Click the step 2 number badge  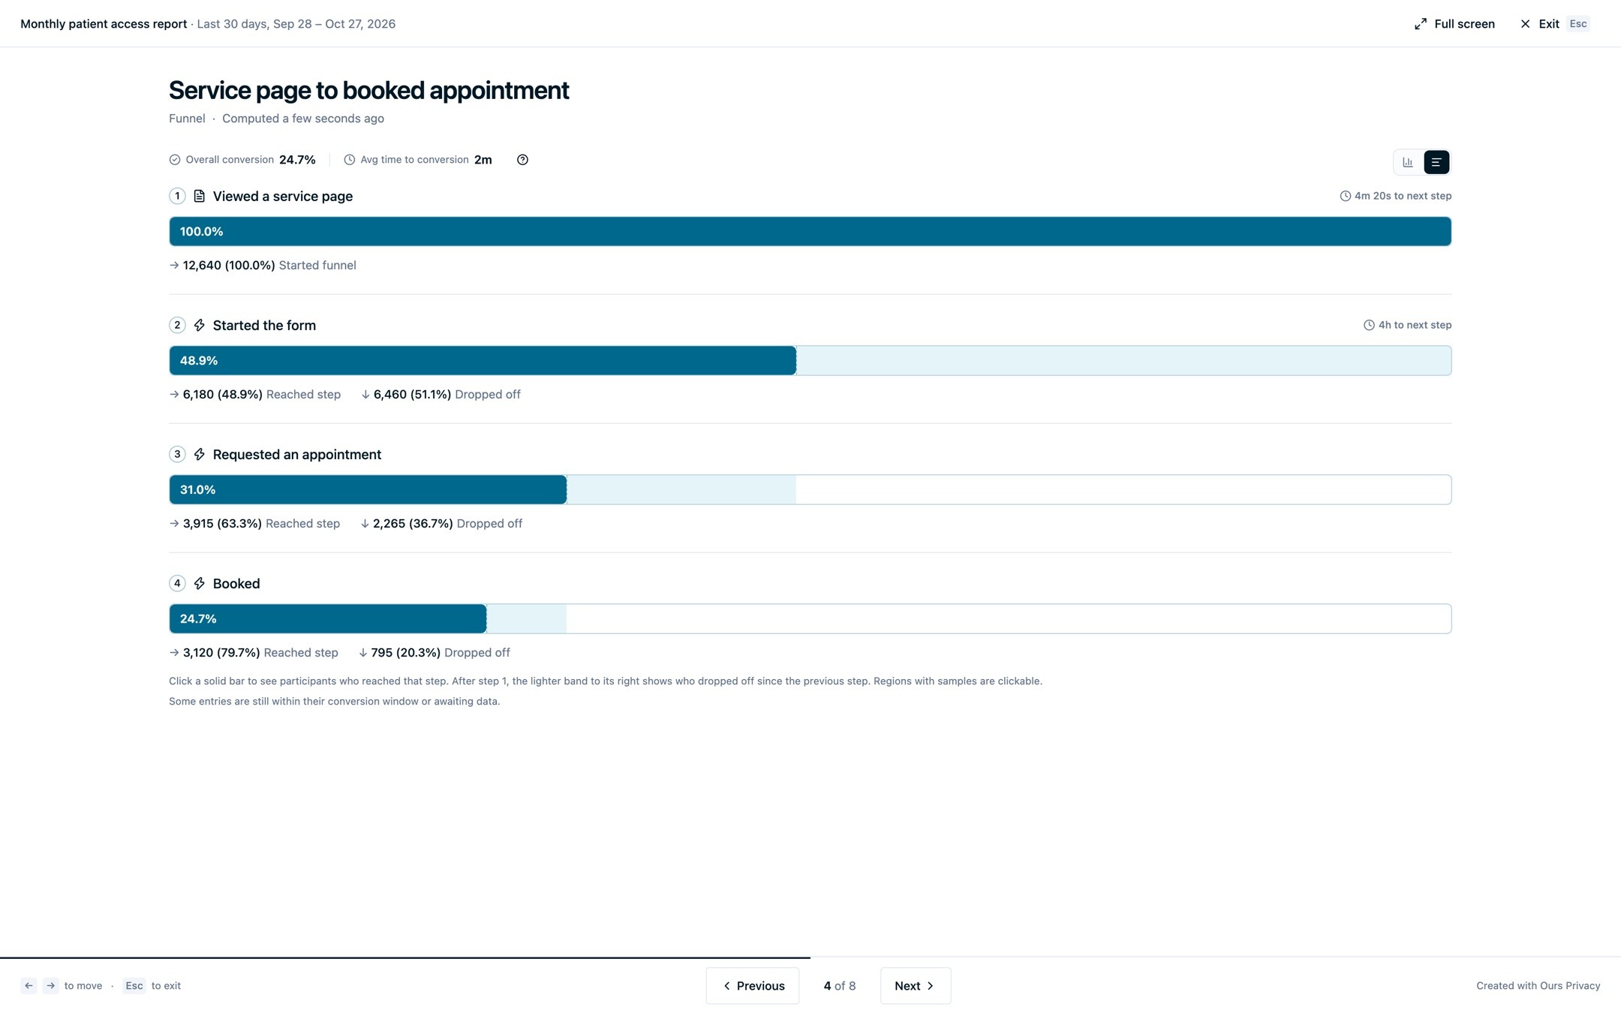177,325
